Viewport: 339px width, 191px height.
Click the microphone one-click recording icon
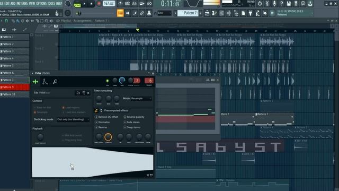(274, 4)
